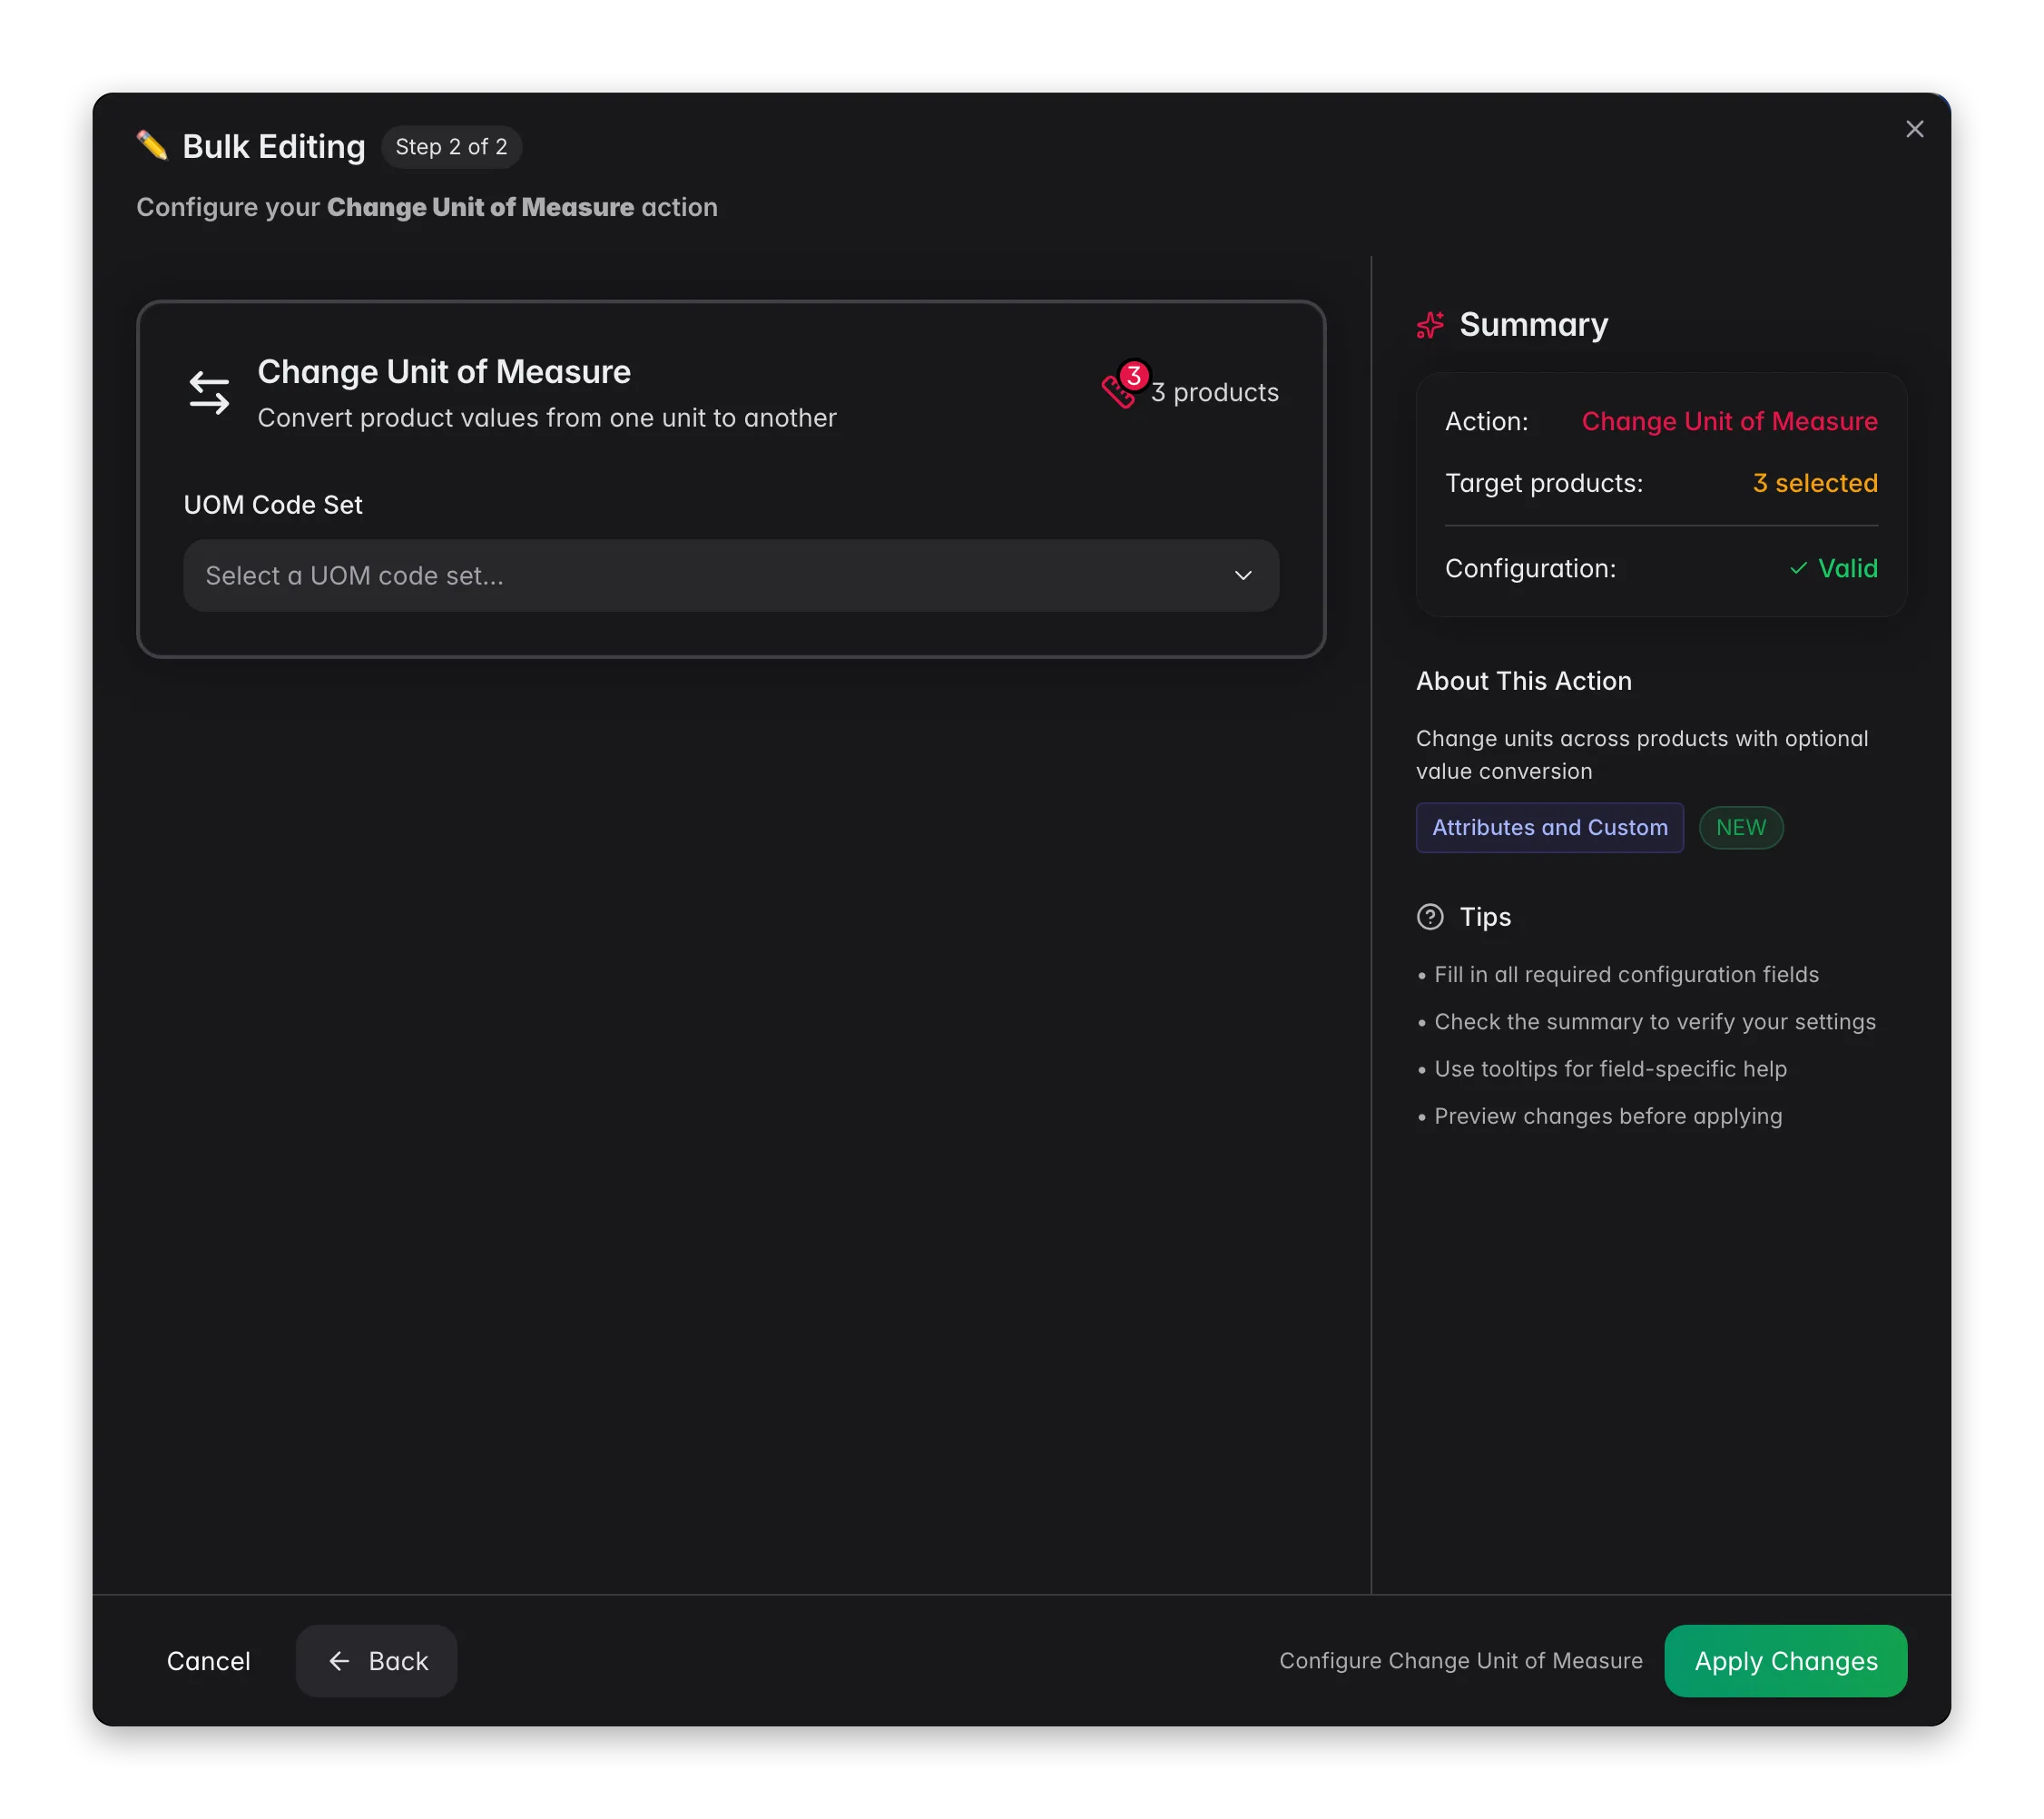
Task: Click the left arrow in Back button
Action: (339, 1661)
